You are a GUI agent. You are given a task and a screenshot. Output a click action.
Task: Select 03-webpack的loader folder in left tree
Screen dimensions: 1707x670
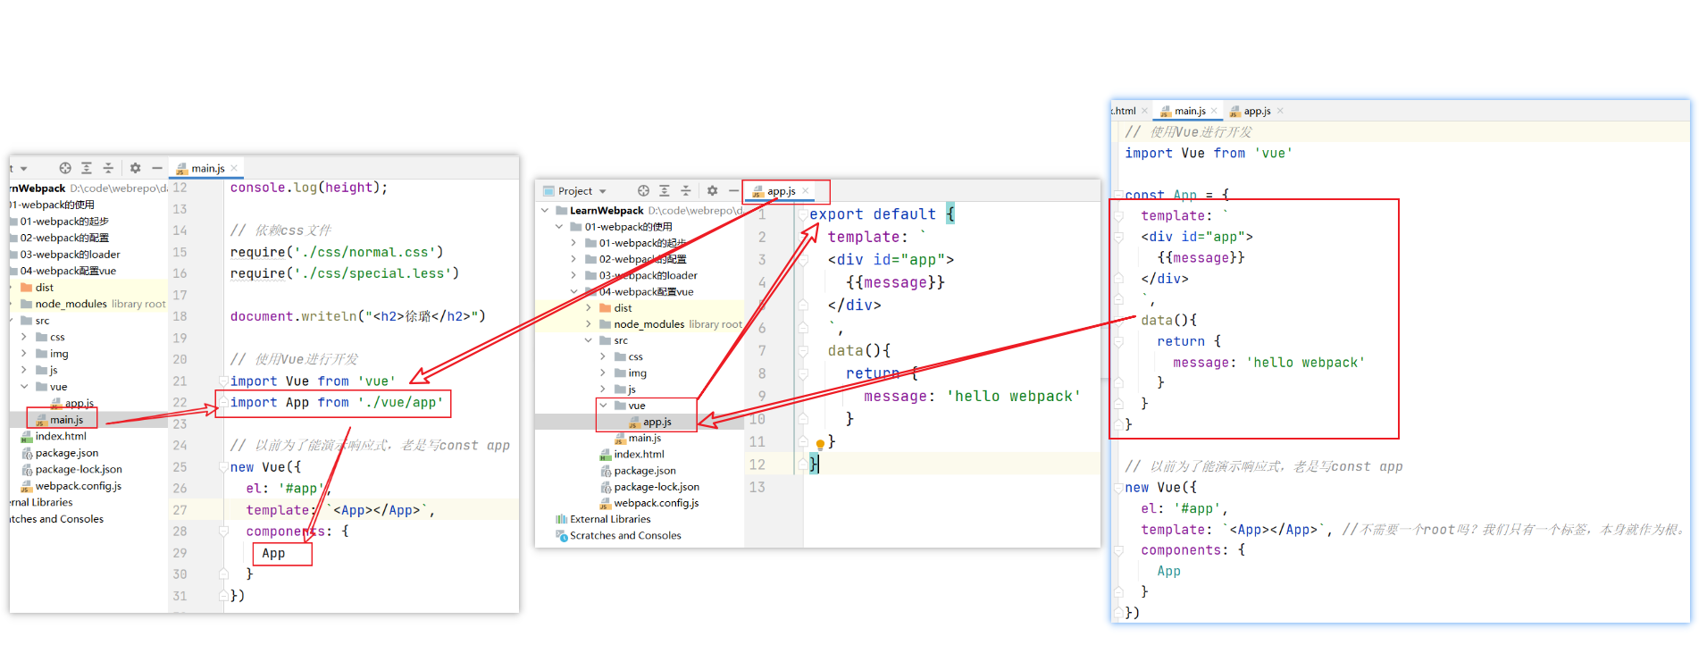[x=64, y=255]
